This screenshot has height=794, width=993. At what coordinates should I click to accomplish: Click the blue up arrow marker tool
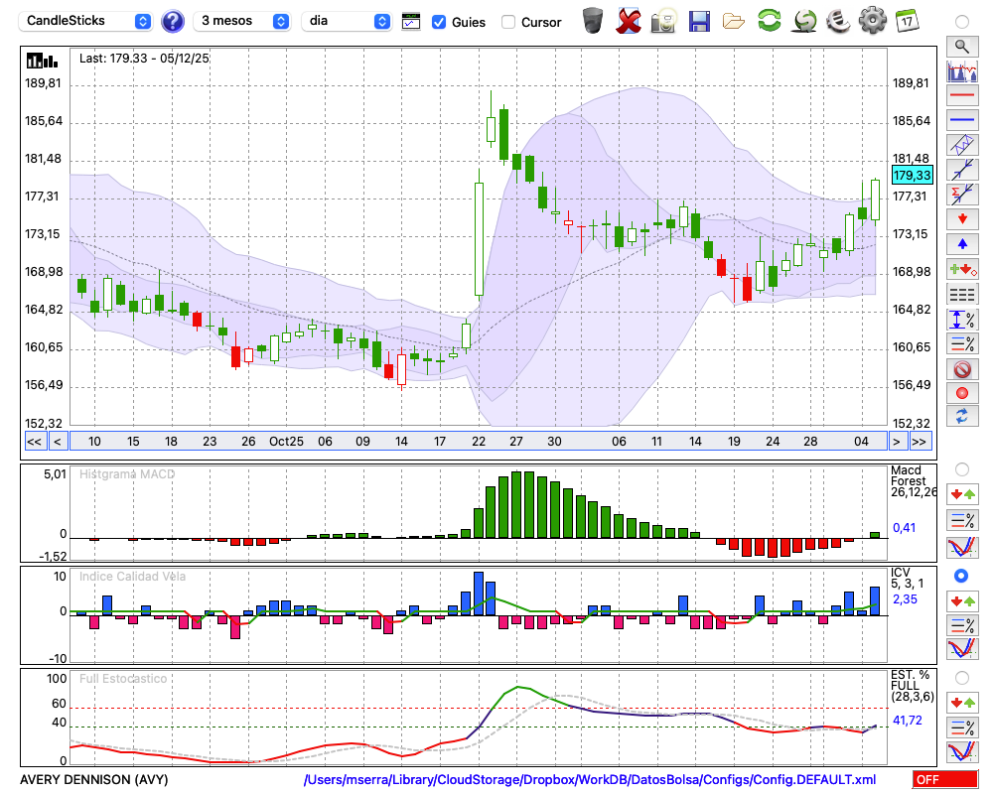(x=961, y=243)
